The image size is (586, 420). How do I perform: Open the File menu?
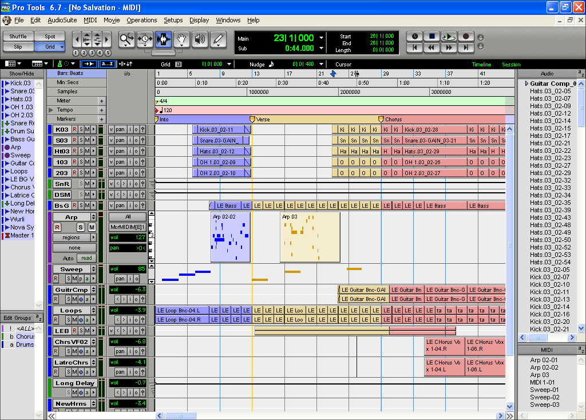pos(19,20)
